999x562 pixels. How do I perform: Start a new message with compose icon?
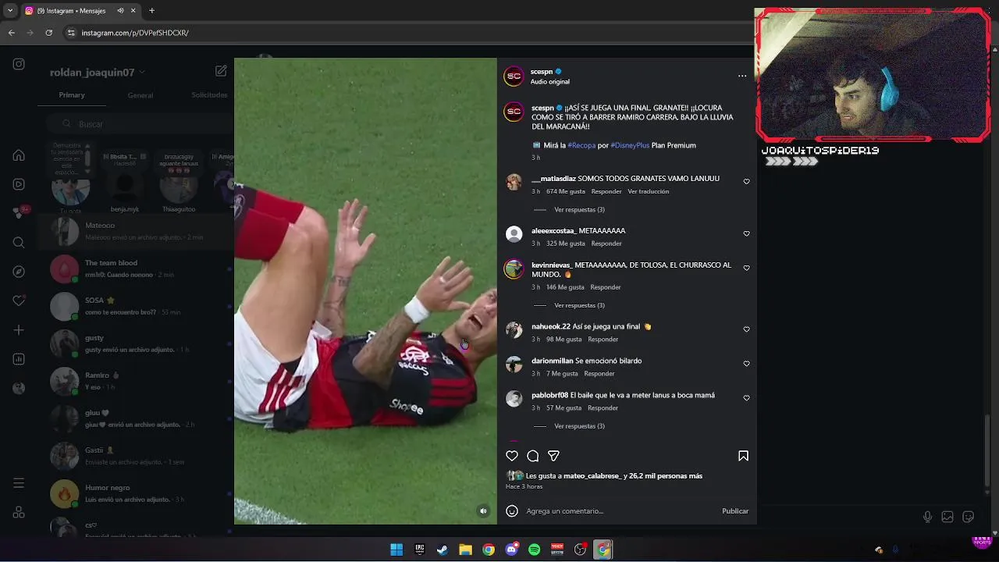coord(221,71)
